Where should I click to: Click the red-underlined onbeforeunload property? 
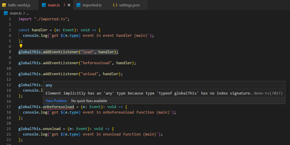click(x=59, y=107)
